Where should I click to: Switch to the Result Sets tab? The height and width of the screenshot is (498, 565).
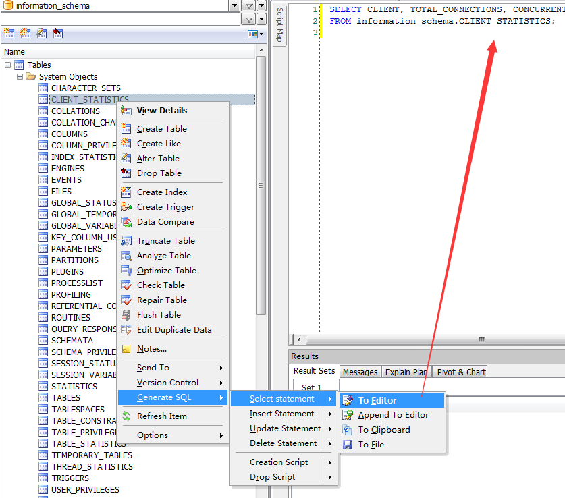pos(314,371)
